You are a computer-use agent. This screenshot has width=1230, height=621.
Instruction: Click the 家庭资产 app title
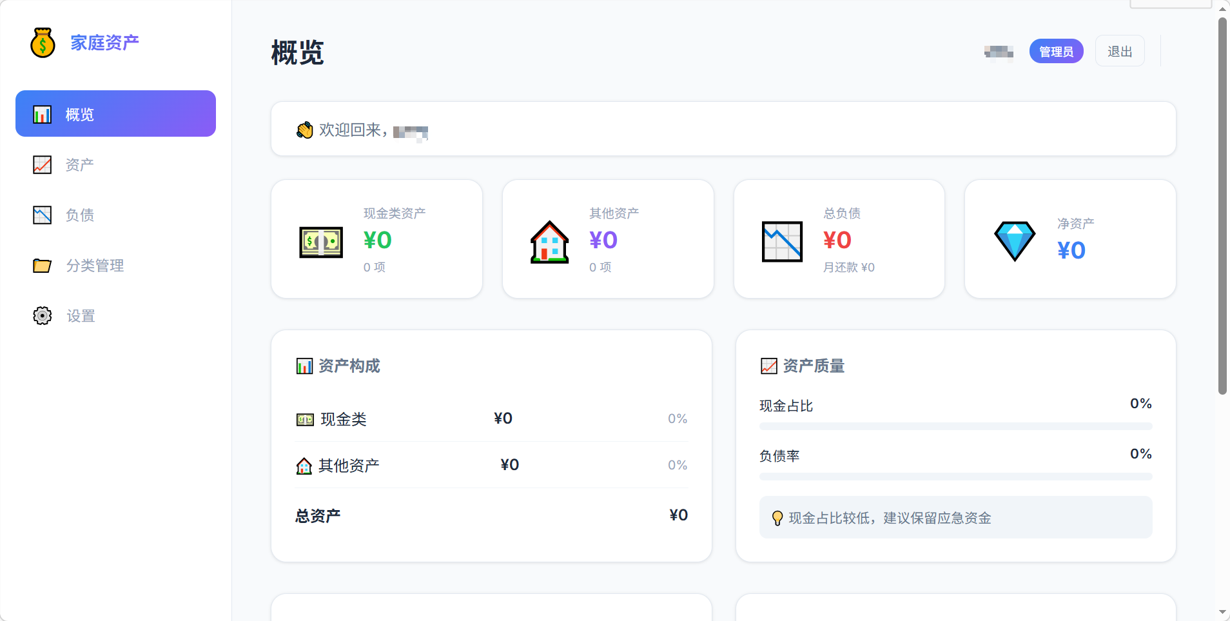104,43
